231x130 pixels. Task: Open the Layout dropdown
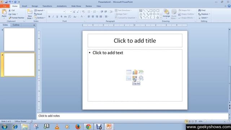point(39,10)
